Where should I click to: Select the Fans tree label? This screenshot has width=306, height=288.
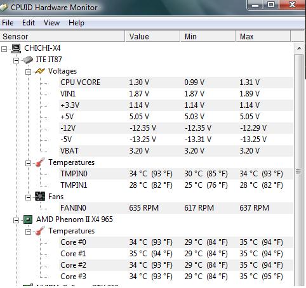[x=56, y=197]
